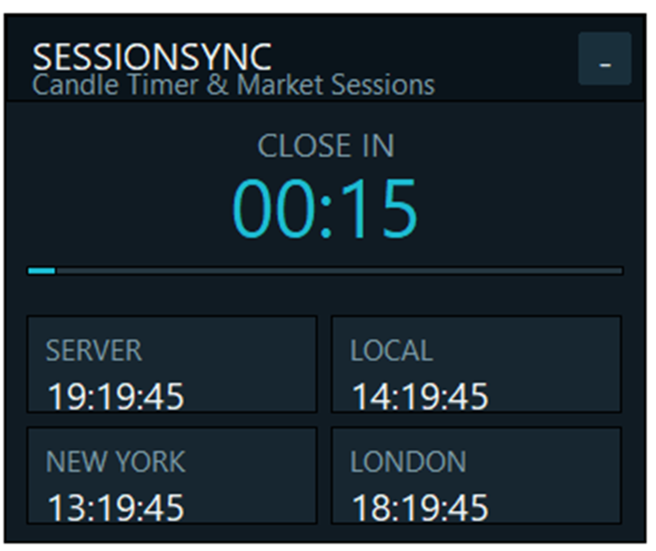
Task: Click the cyan filled part of progress bar
Action: [41, 270]
